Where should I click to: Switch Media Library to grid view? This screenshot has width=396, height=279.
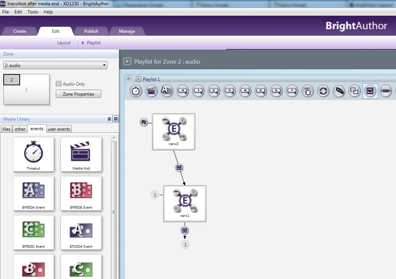pyautogui.click(x=116, y=119)
